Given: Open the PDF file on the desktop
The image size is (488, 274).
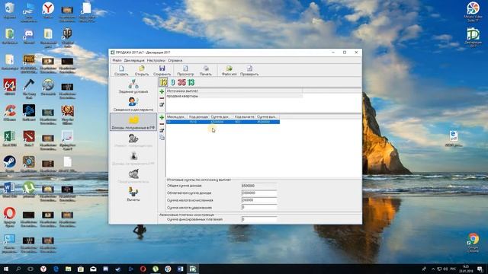Looking at the screenshot, I should coord(454,139).
